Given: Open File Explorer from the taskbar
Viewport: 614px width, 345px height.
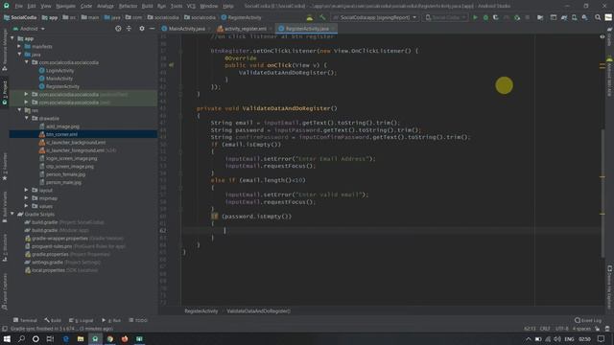Looking at the screenshot, I should tap(81, 338).
